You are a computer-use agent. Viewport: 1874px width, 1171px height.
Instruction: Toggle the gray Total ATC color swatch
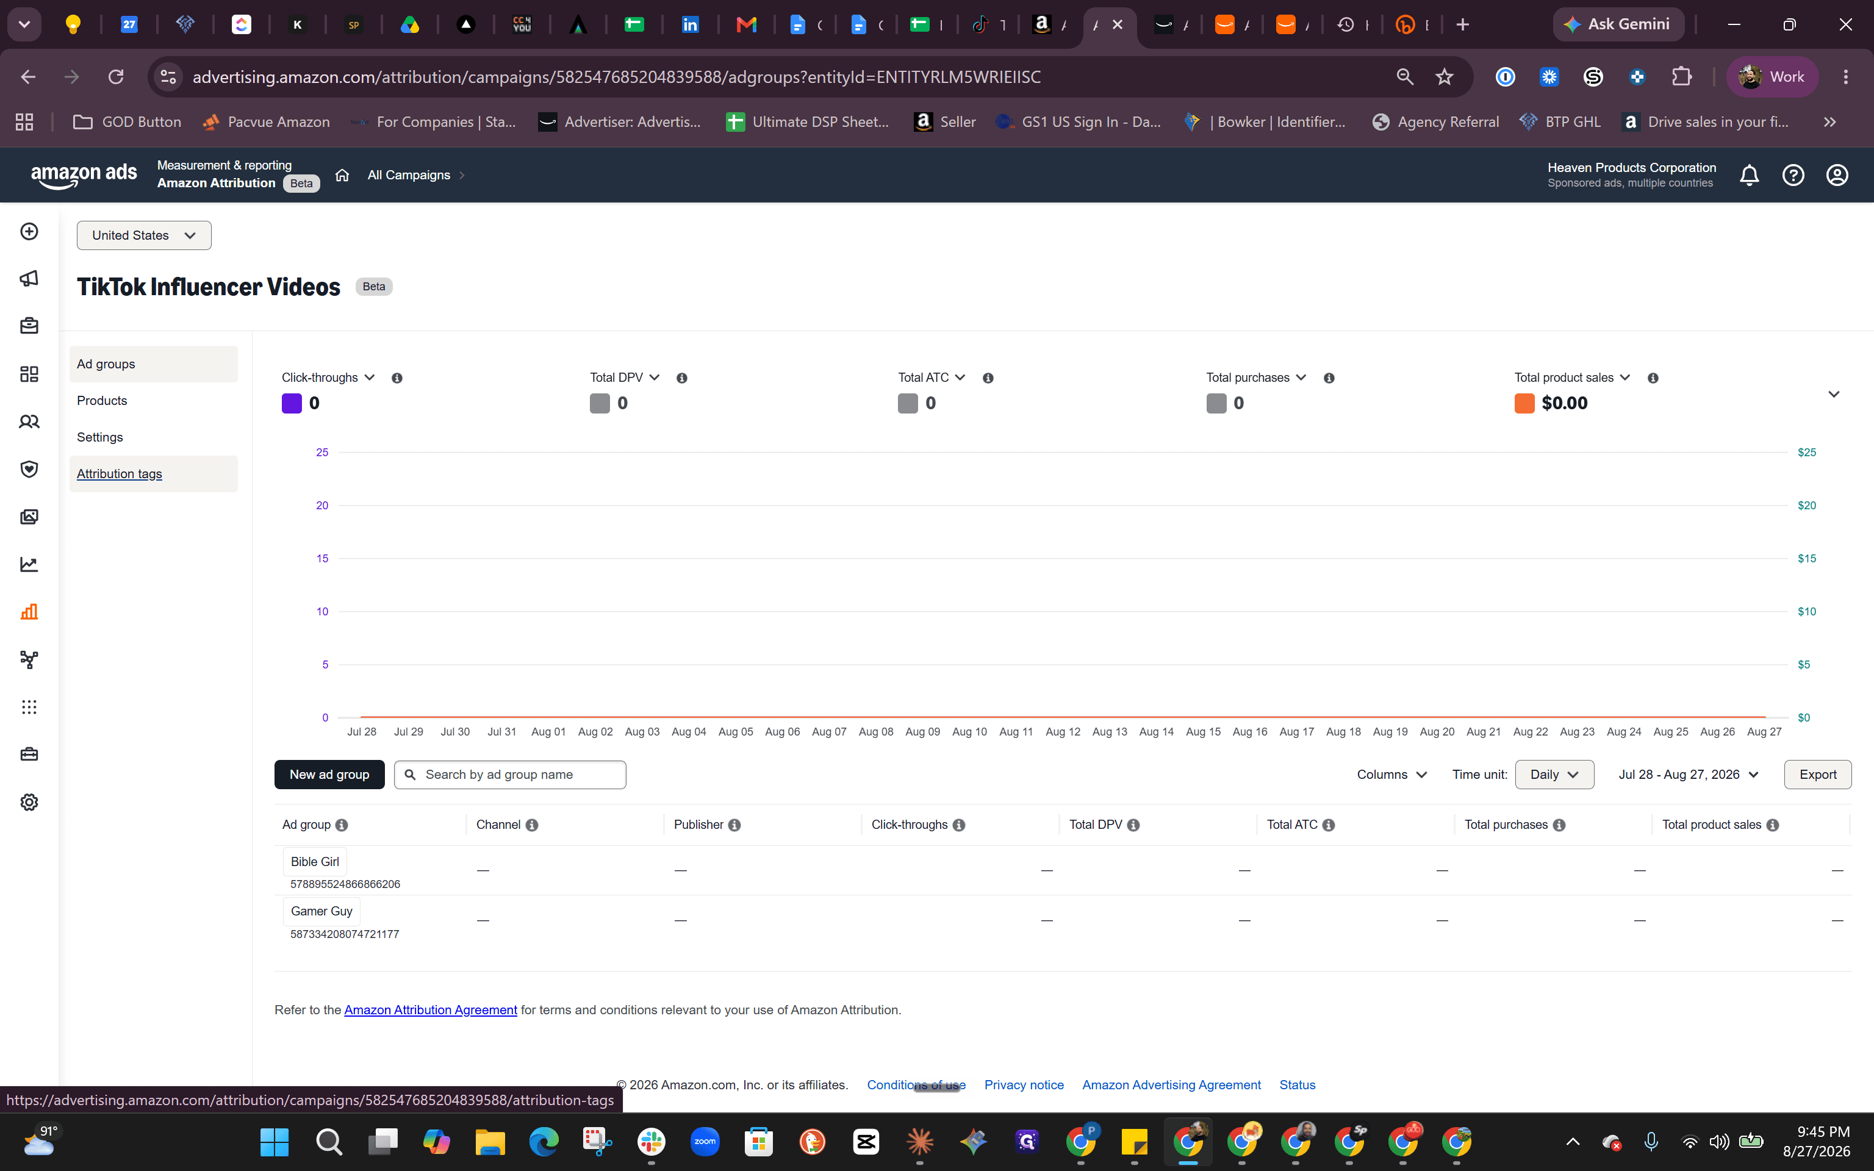(x=908, y=404)
